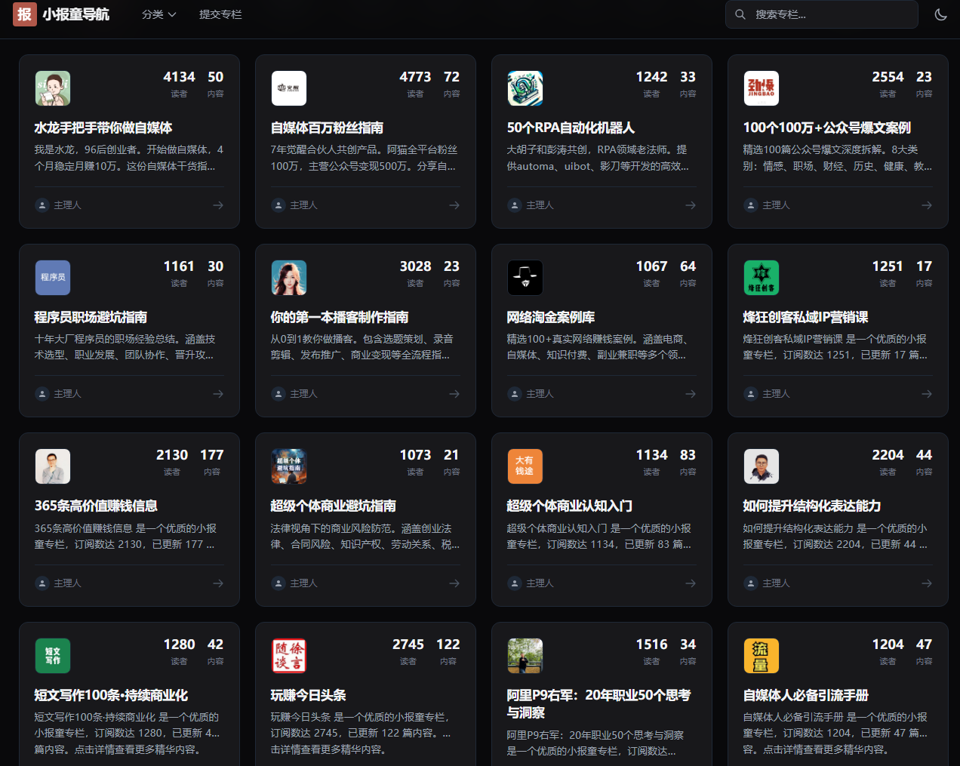This screenshot has height=766, width=960.
Task: Click 主理人 user icon on 365条高价值赚钱信息 card
Action: coord(42,583)
